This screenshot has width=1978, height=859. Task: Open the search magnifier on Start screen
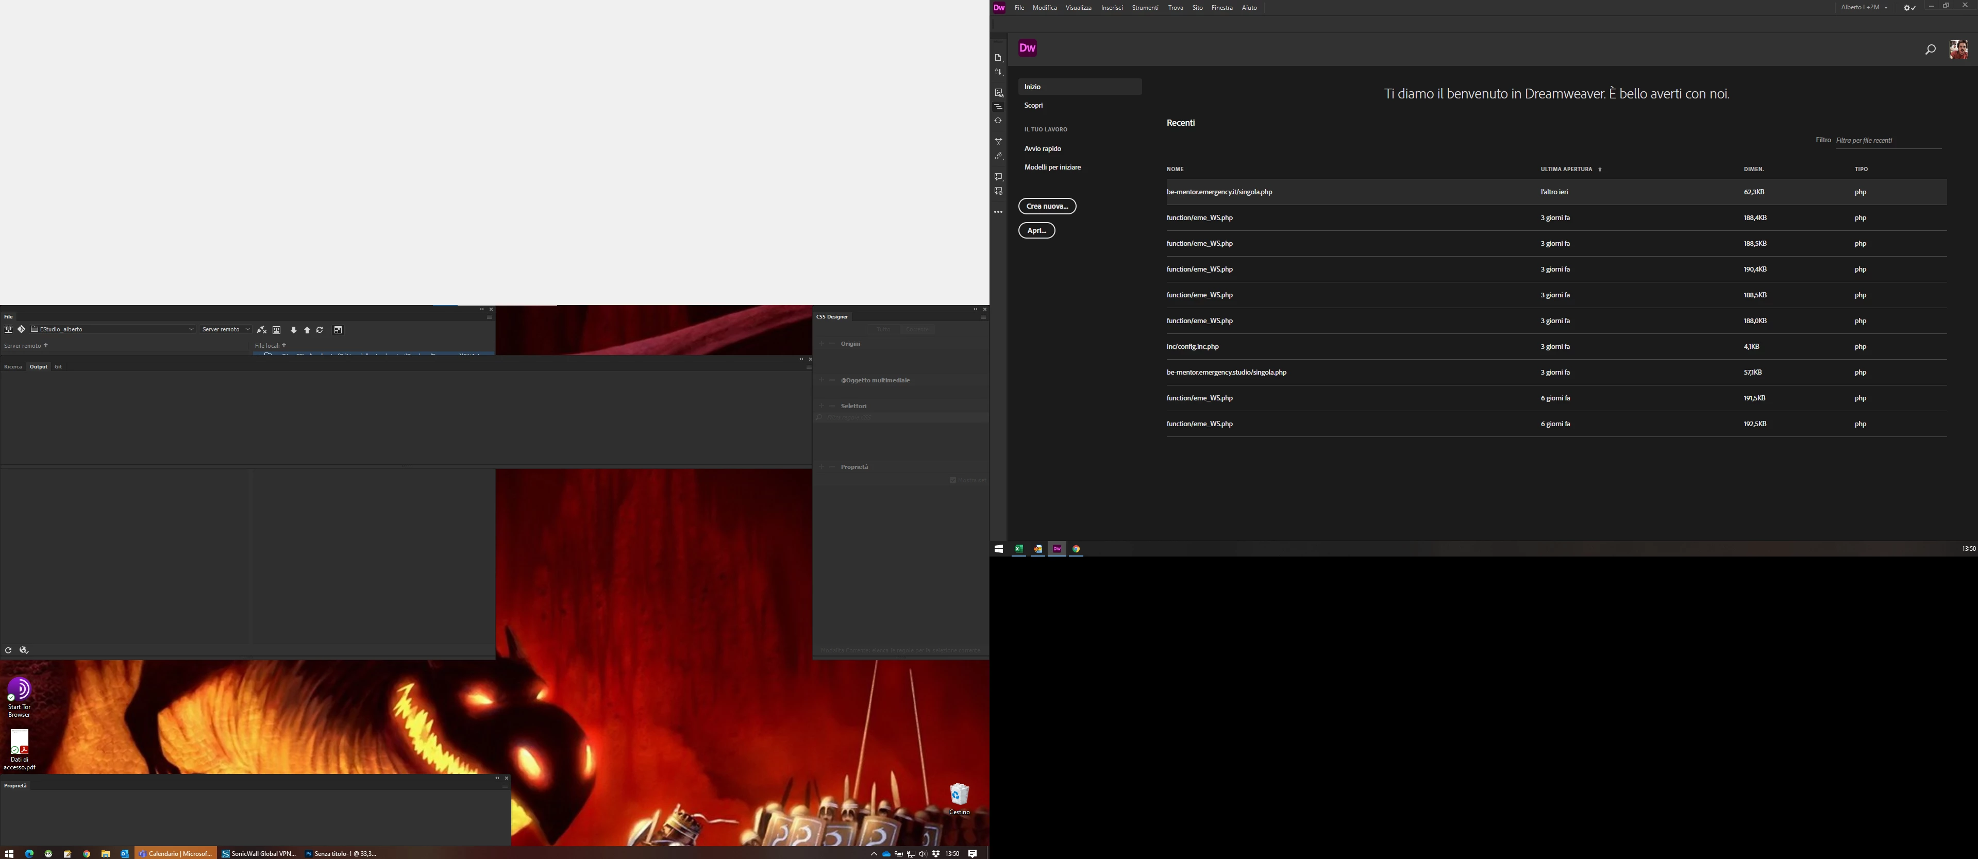pyautogui.click(x=1930, y=50)
